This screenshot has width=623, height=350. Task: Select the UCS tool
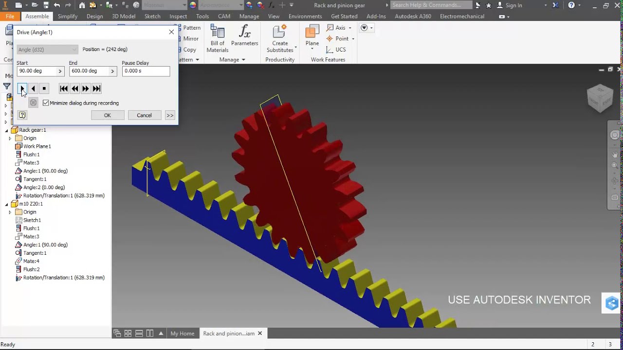point(336,50)
